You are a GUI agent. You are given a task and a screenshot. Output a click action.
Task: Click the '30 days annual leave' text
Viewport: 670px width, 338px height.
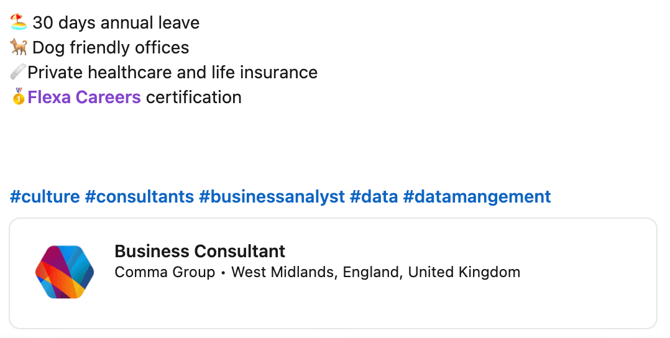pyautogui.click(x=116, y=23)
